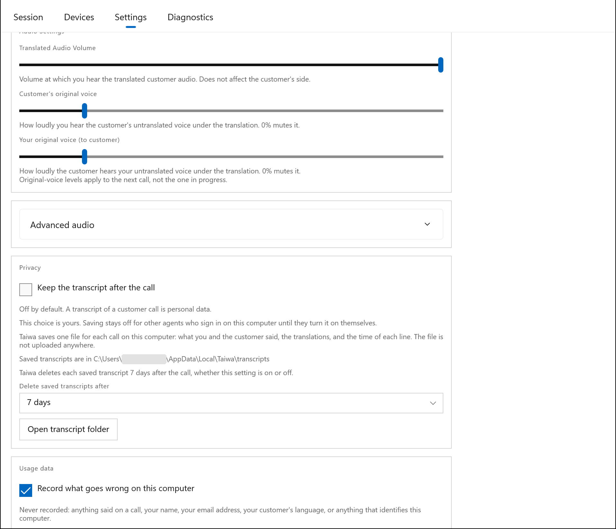Click the middle of Customer's original voice track
Image resolution: width=616 pixels, height=529 pixels.
click(x=231, y=111)
